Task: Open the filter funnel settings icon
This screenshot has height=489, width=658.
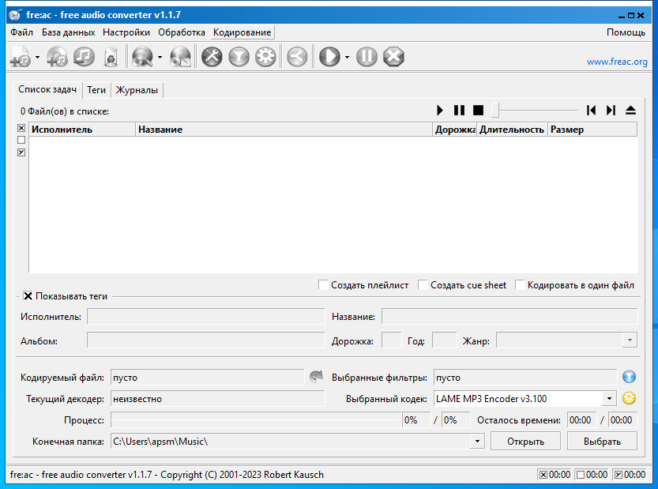Action: pos(239,57)
